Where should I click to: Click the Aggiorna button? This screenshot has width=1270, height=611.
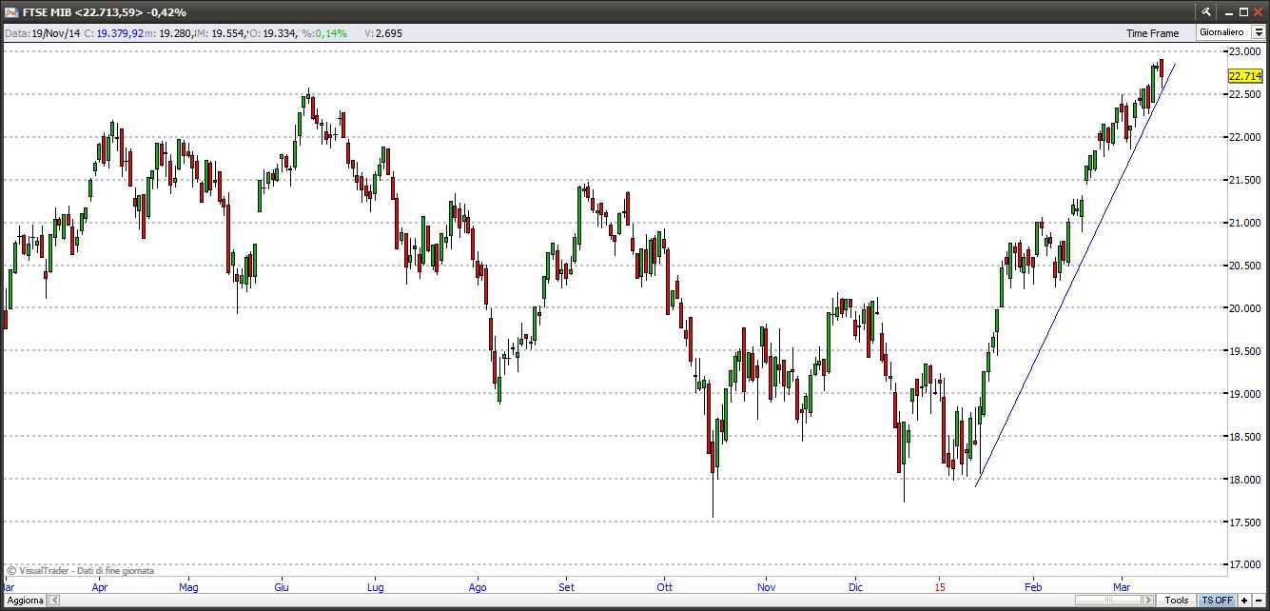pyautogui.click(x=24, y=601)
